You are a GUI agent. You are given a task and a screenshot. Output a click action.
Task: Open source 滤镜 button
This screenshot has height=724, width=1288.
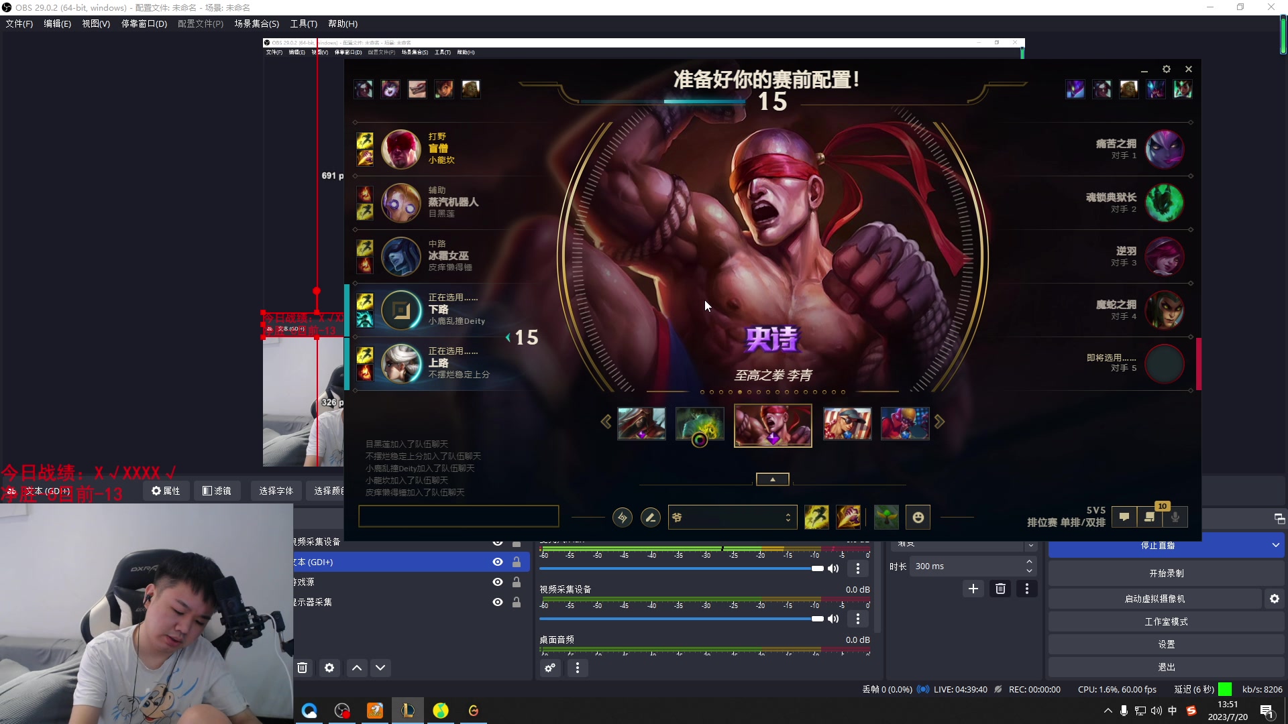217,491
